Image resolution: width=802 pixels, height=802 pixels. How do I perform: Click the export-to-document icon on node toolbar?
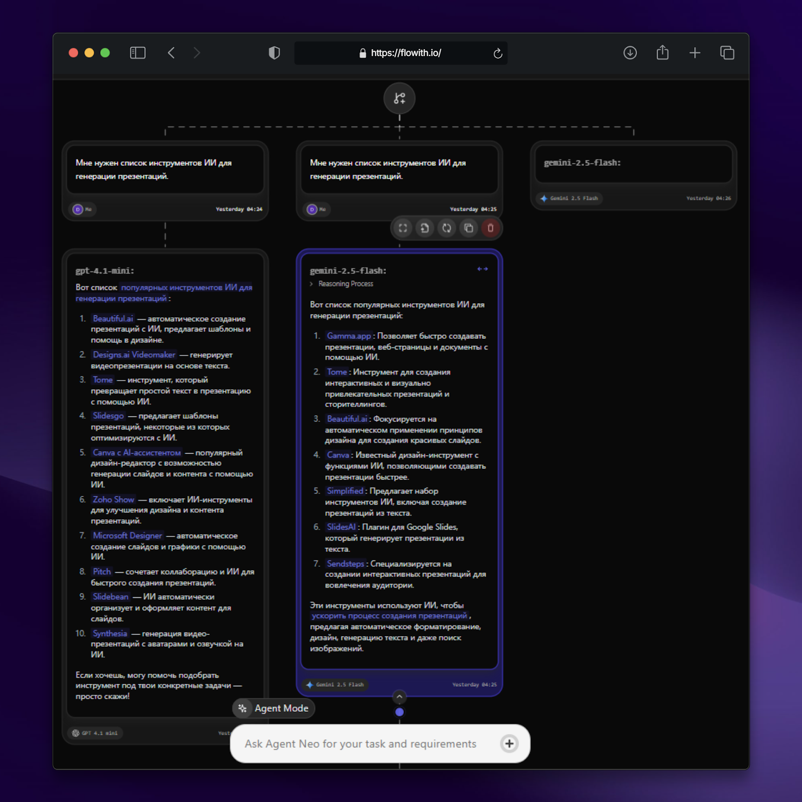425,228
